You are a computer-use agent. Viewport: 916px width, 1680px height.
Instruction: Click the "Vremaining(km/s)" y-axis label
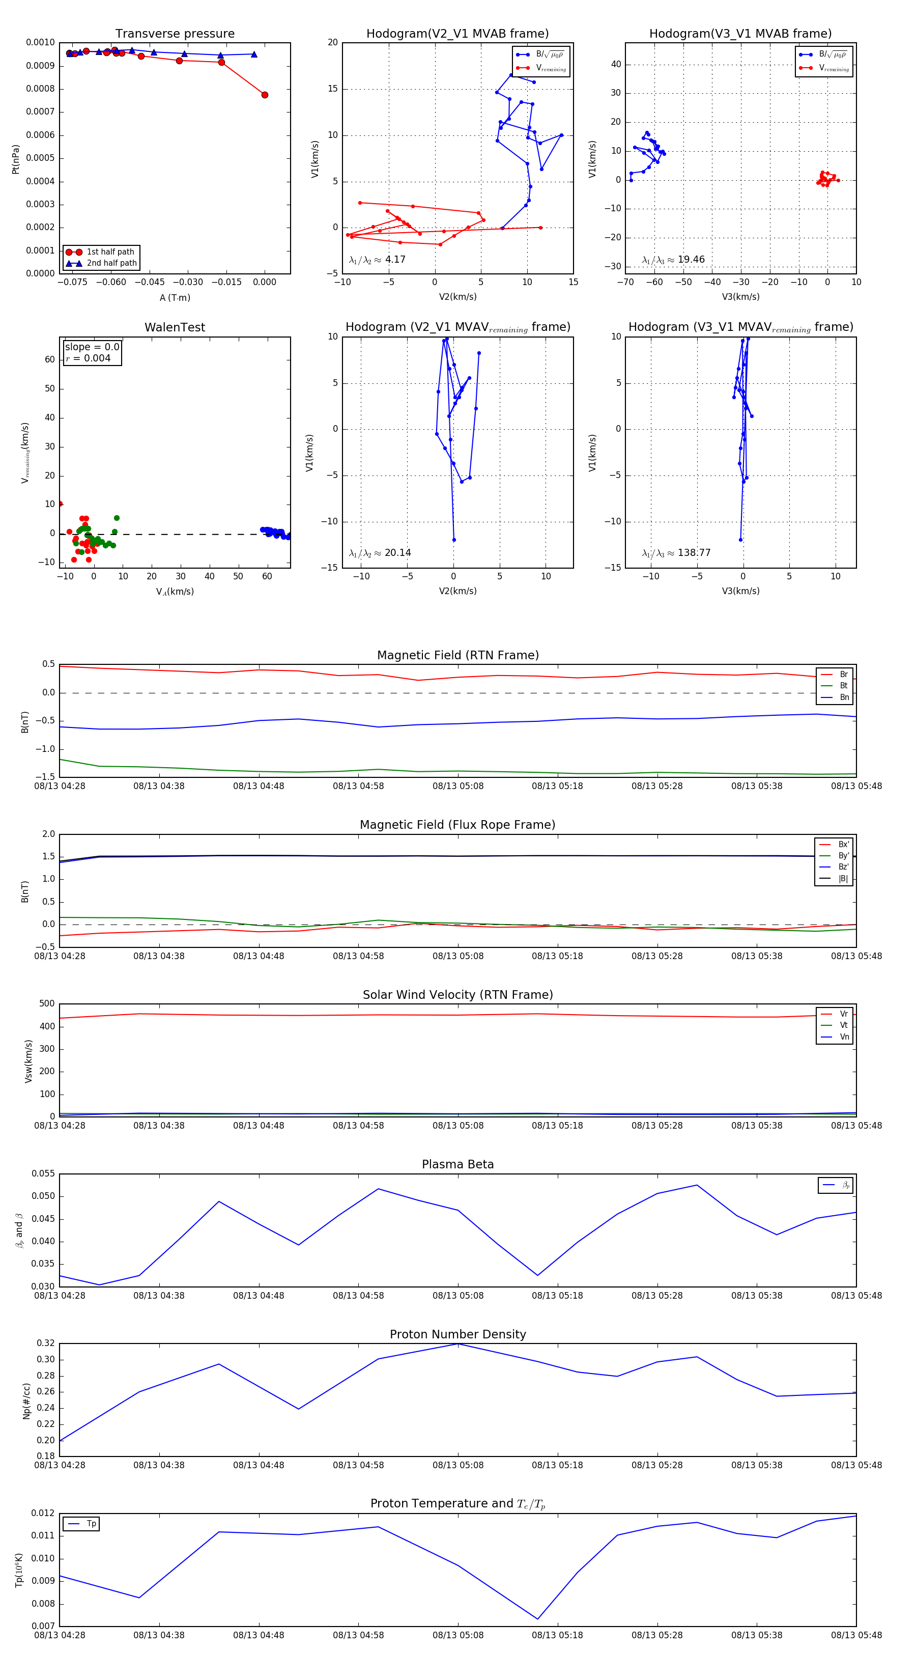[25, 453]
